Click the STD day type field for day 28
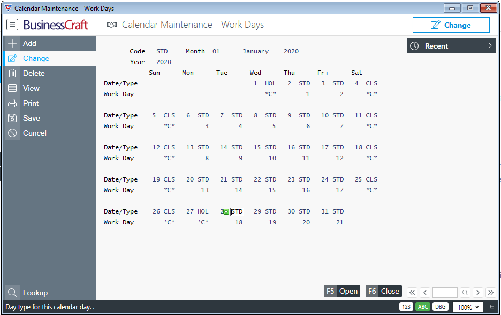 tap(237, 212)
